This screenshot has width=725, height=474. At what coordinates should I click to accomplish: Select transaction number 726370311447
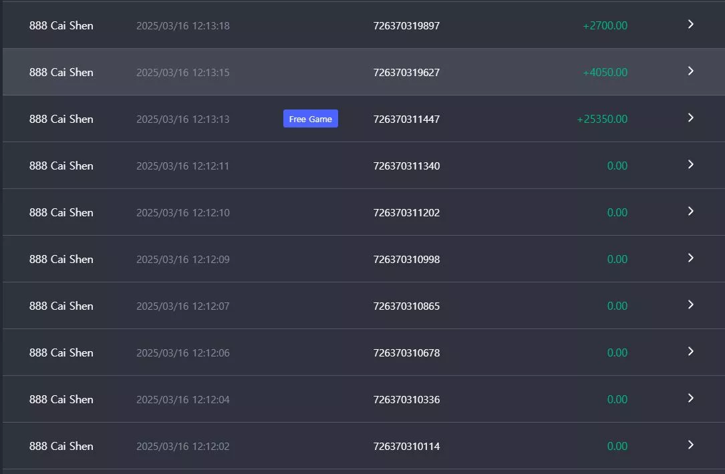[x=406, y=120]
